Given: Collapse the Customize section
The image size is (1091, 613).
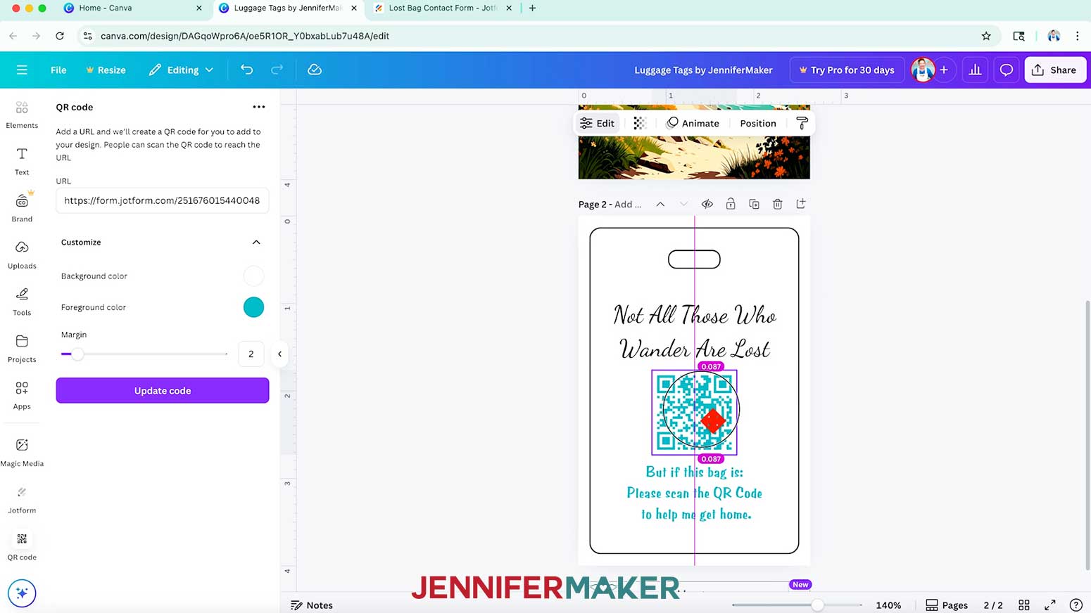Looking at the screenshot, I should pos(256,242).
